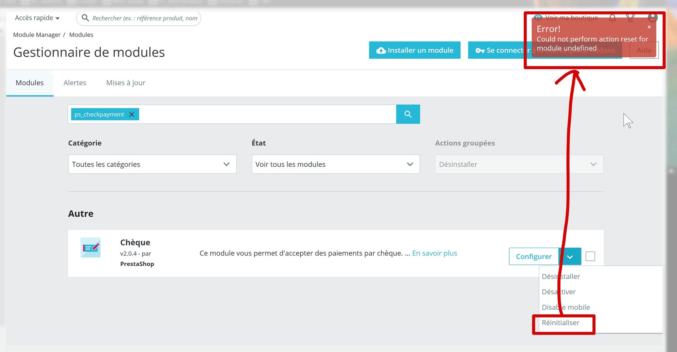Switch to the Mises à jour tab
The image size is (677, 352).
click(126, 83)
